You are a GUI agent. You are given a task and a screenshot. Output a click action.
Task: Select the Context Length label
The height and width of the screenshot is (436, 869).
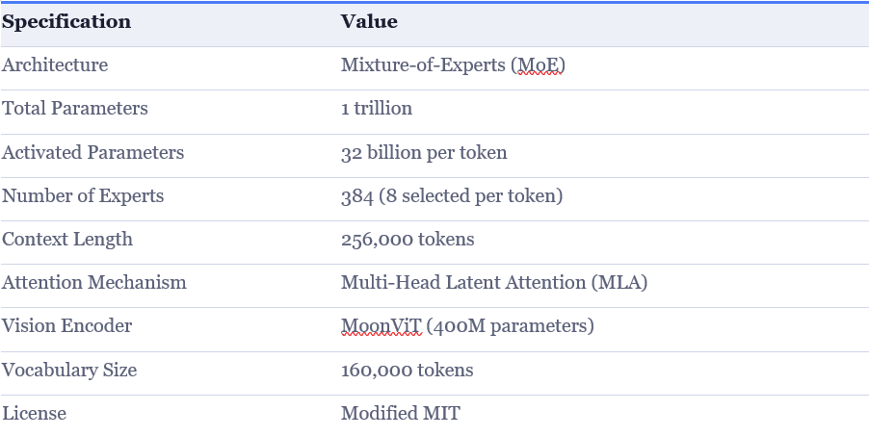point(67,240)
